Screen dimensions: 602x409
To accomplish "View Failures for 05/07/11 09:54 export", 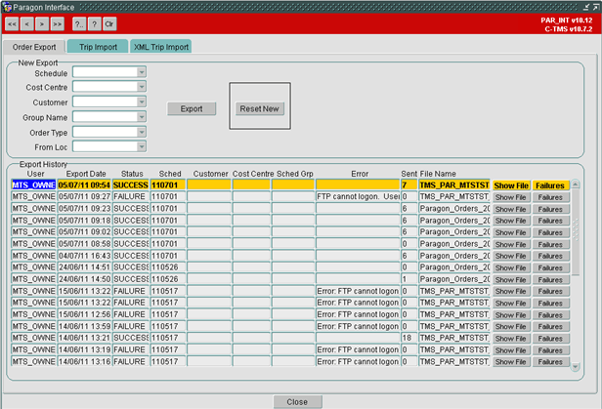I will coord(550,185).
